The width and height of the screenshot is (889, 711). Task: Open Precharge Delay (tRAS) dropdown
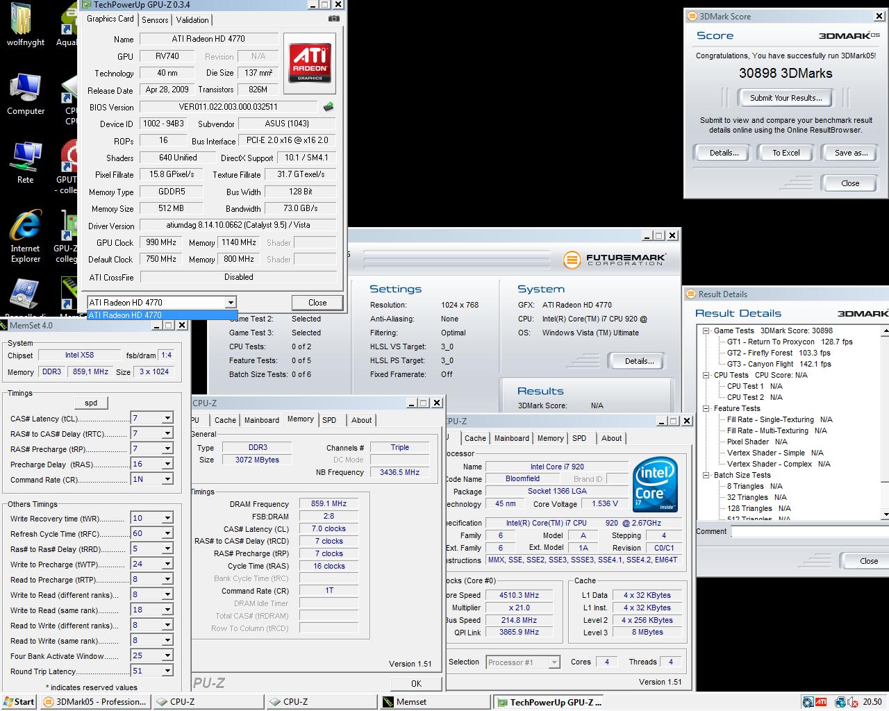[167, 464]
